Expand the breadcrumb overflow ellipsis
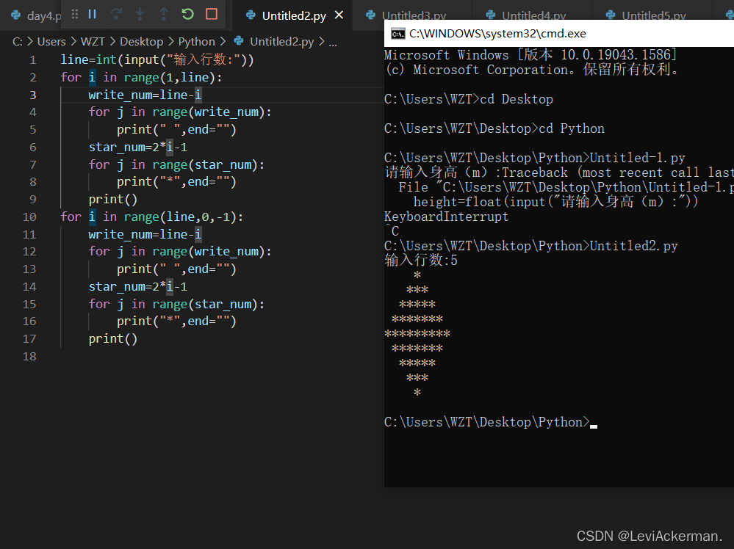This screenshot has height=549, width=734. click(333, 41)
